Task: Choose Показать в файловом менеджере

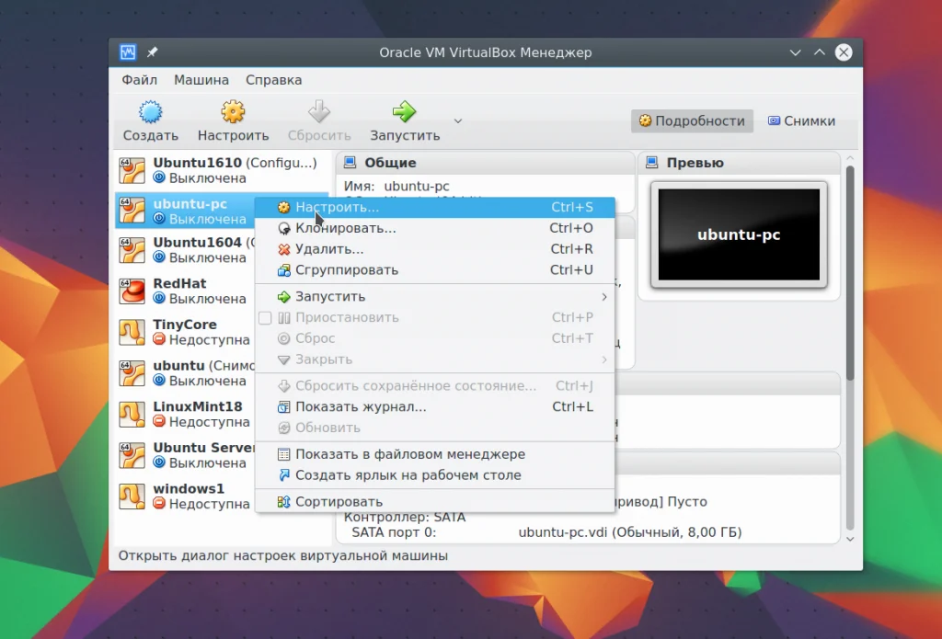Action: [x=435, y=454]
